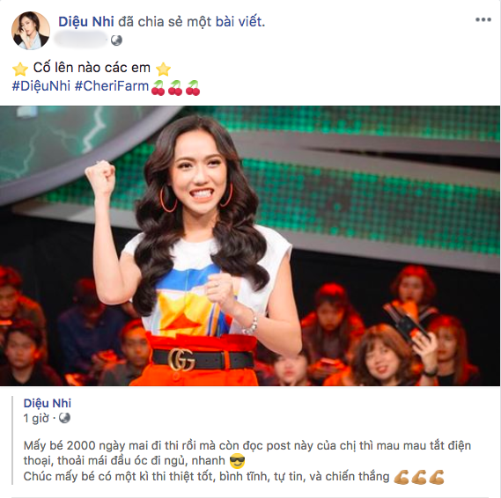The width and height of the screenshot is (501, 498).
Task: Click the blurred timestamp under the name
Action: click(x=80, y=40)
